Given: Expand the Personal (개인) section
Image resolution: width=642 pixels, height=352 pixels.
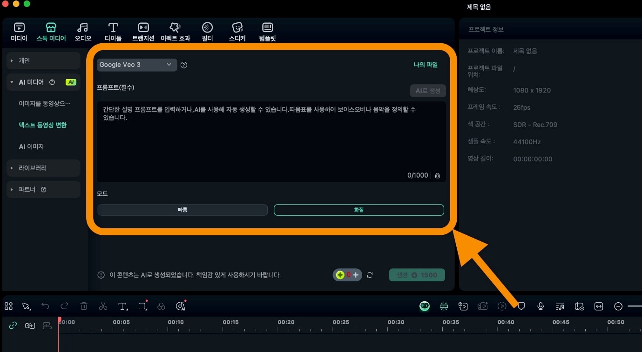Looking at the screenshot, I should point(44,60).
